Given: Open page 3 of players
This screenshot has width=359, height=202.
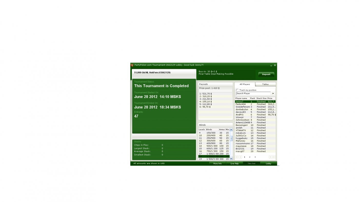Looking at the screenshot, I should pyautogui.click(x=255, y=157).
